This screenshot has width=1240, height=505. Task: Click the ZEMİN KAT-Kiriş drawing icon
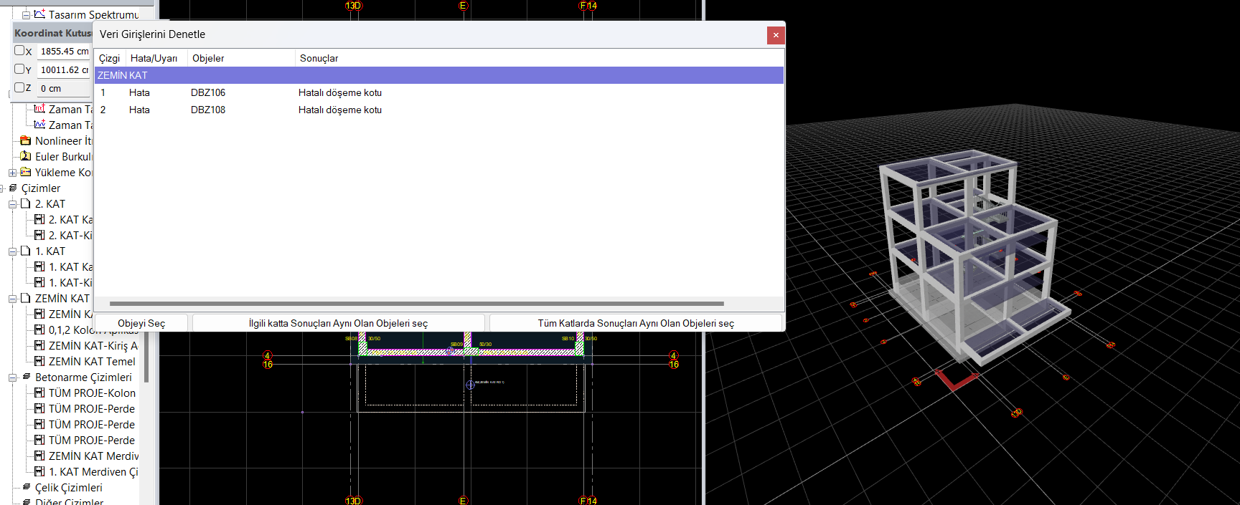click(39, 345)
